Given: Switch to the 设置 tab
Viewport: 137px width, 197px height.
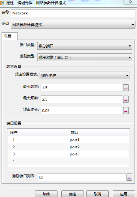Looking at the screenshot, I should pyautogui.click(x=10, y=36).
